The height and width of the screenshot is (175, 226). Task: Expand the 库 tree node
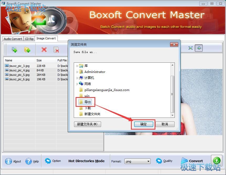pos(77,66)
